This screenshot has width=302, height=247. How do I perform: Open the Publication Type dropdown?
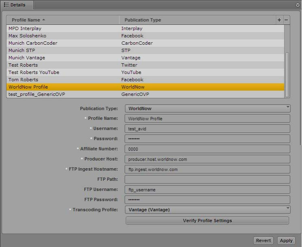[x=207, y=108]
